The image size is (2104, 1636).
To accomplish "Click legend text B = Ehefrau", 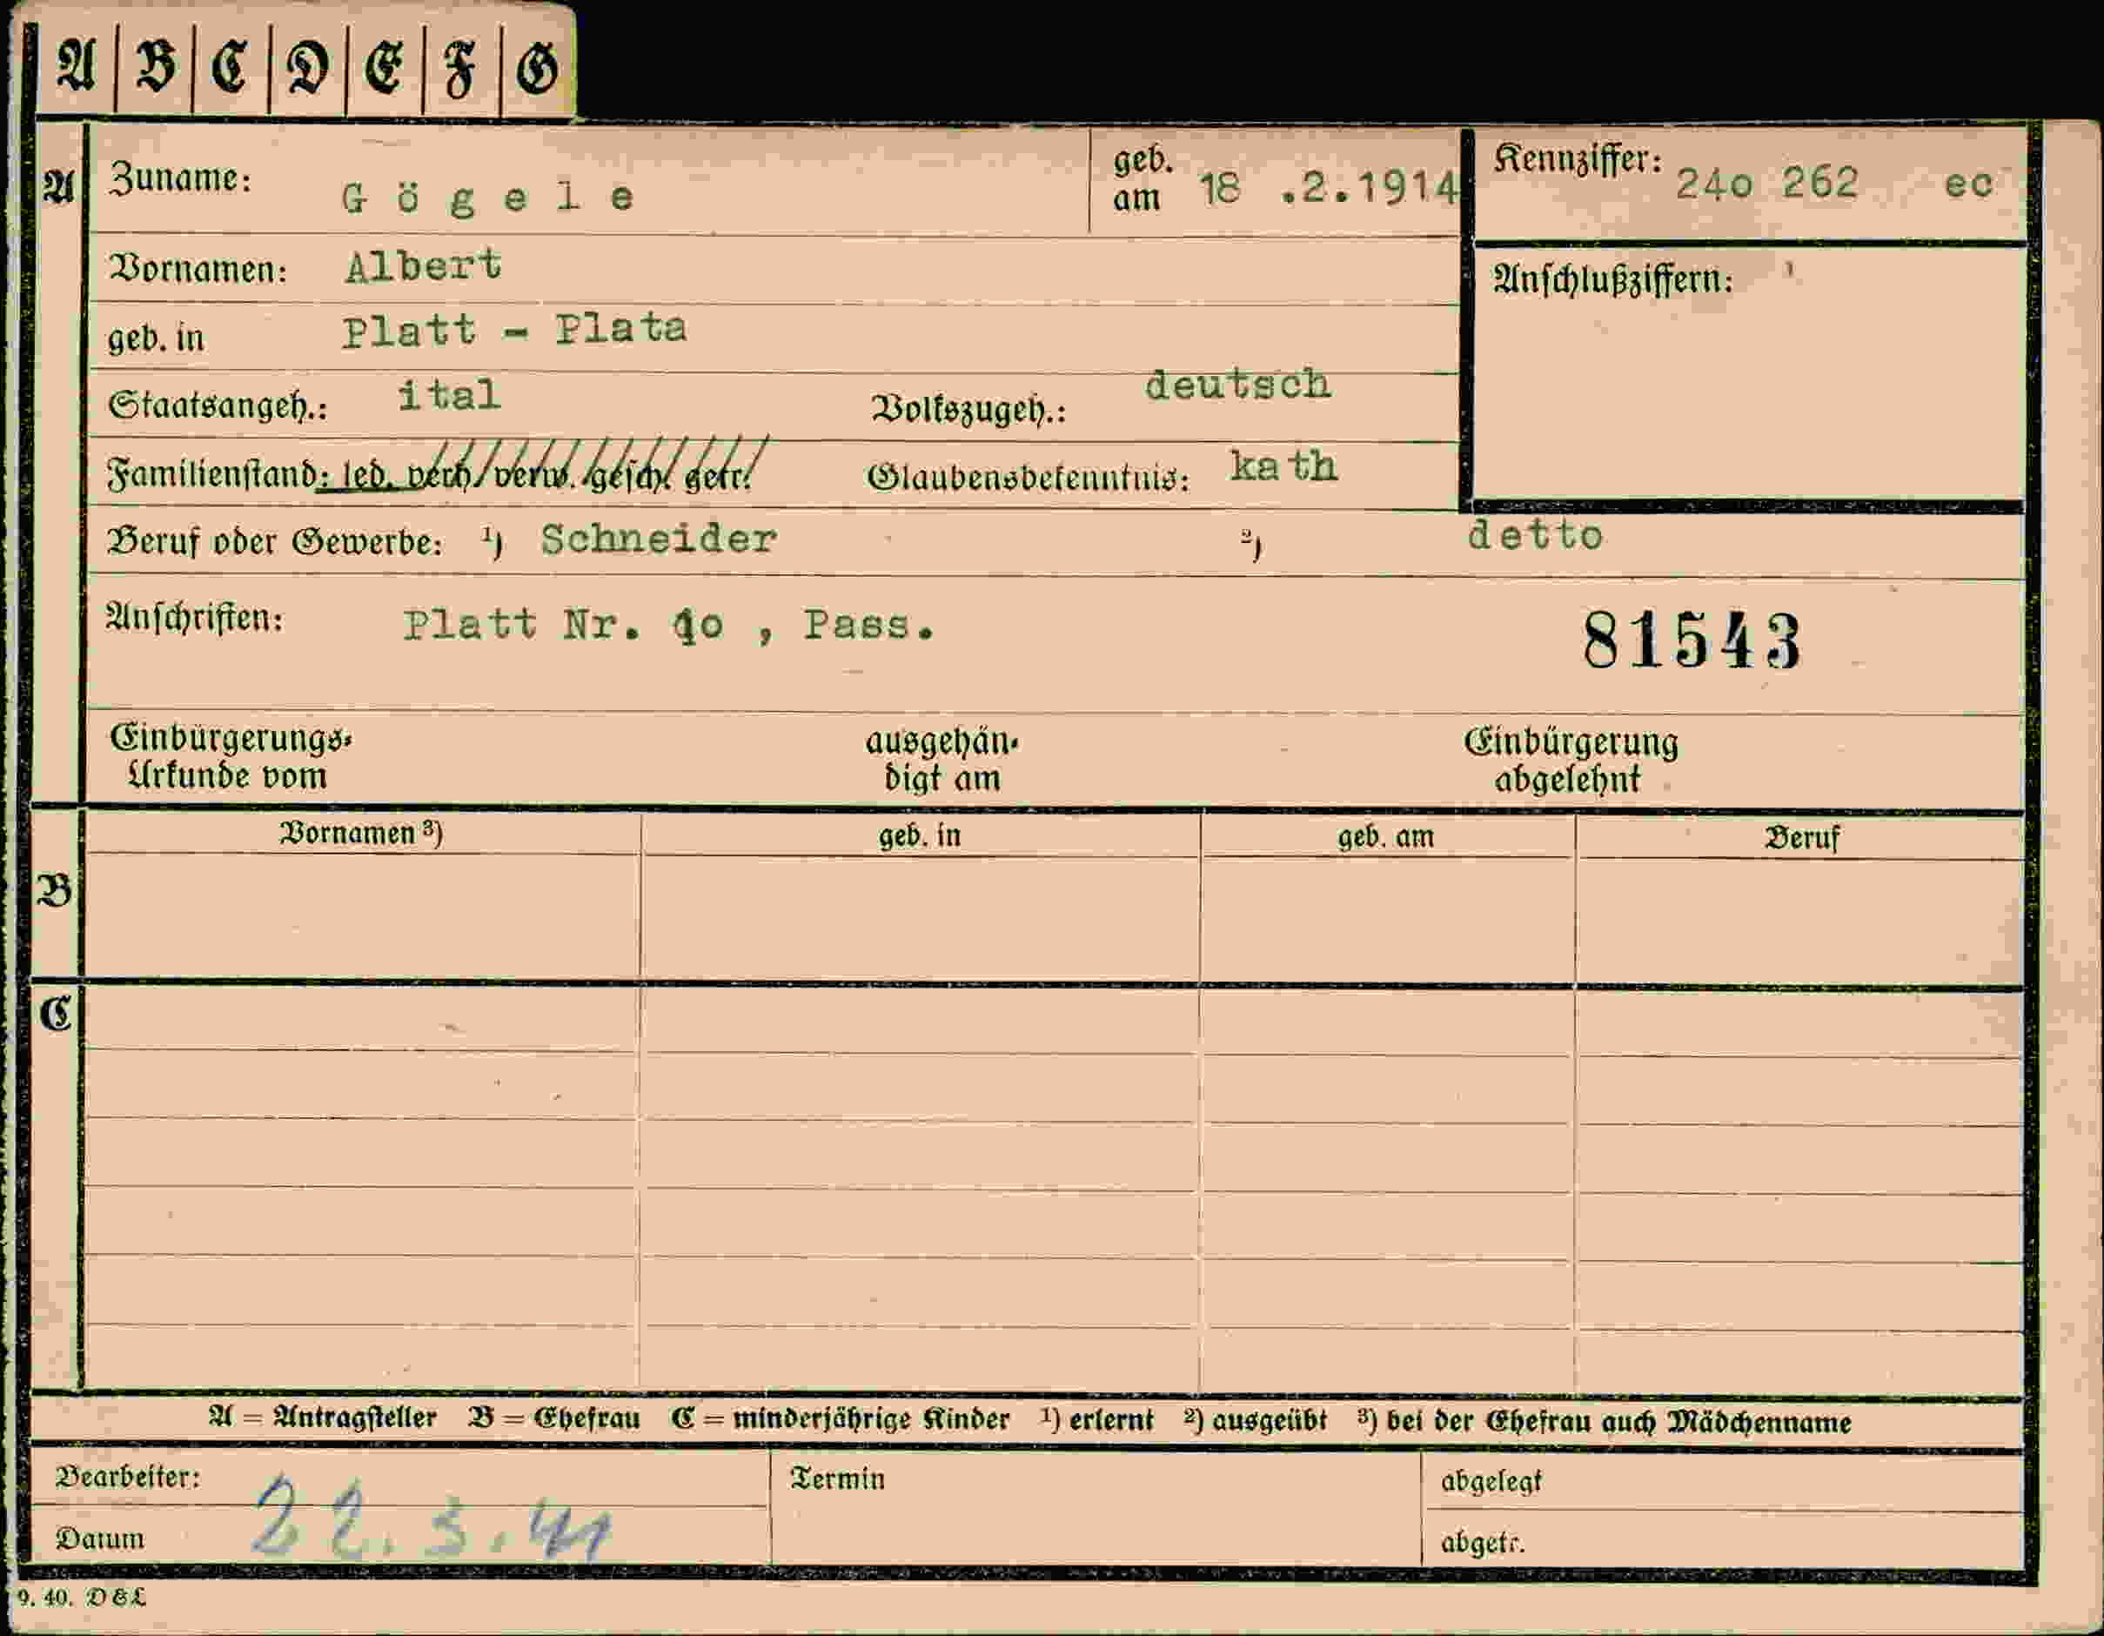I will coord(555,1419).
